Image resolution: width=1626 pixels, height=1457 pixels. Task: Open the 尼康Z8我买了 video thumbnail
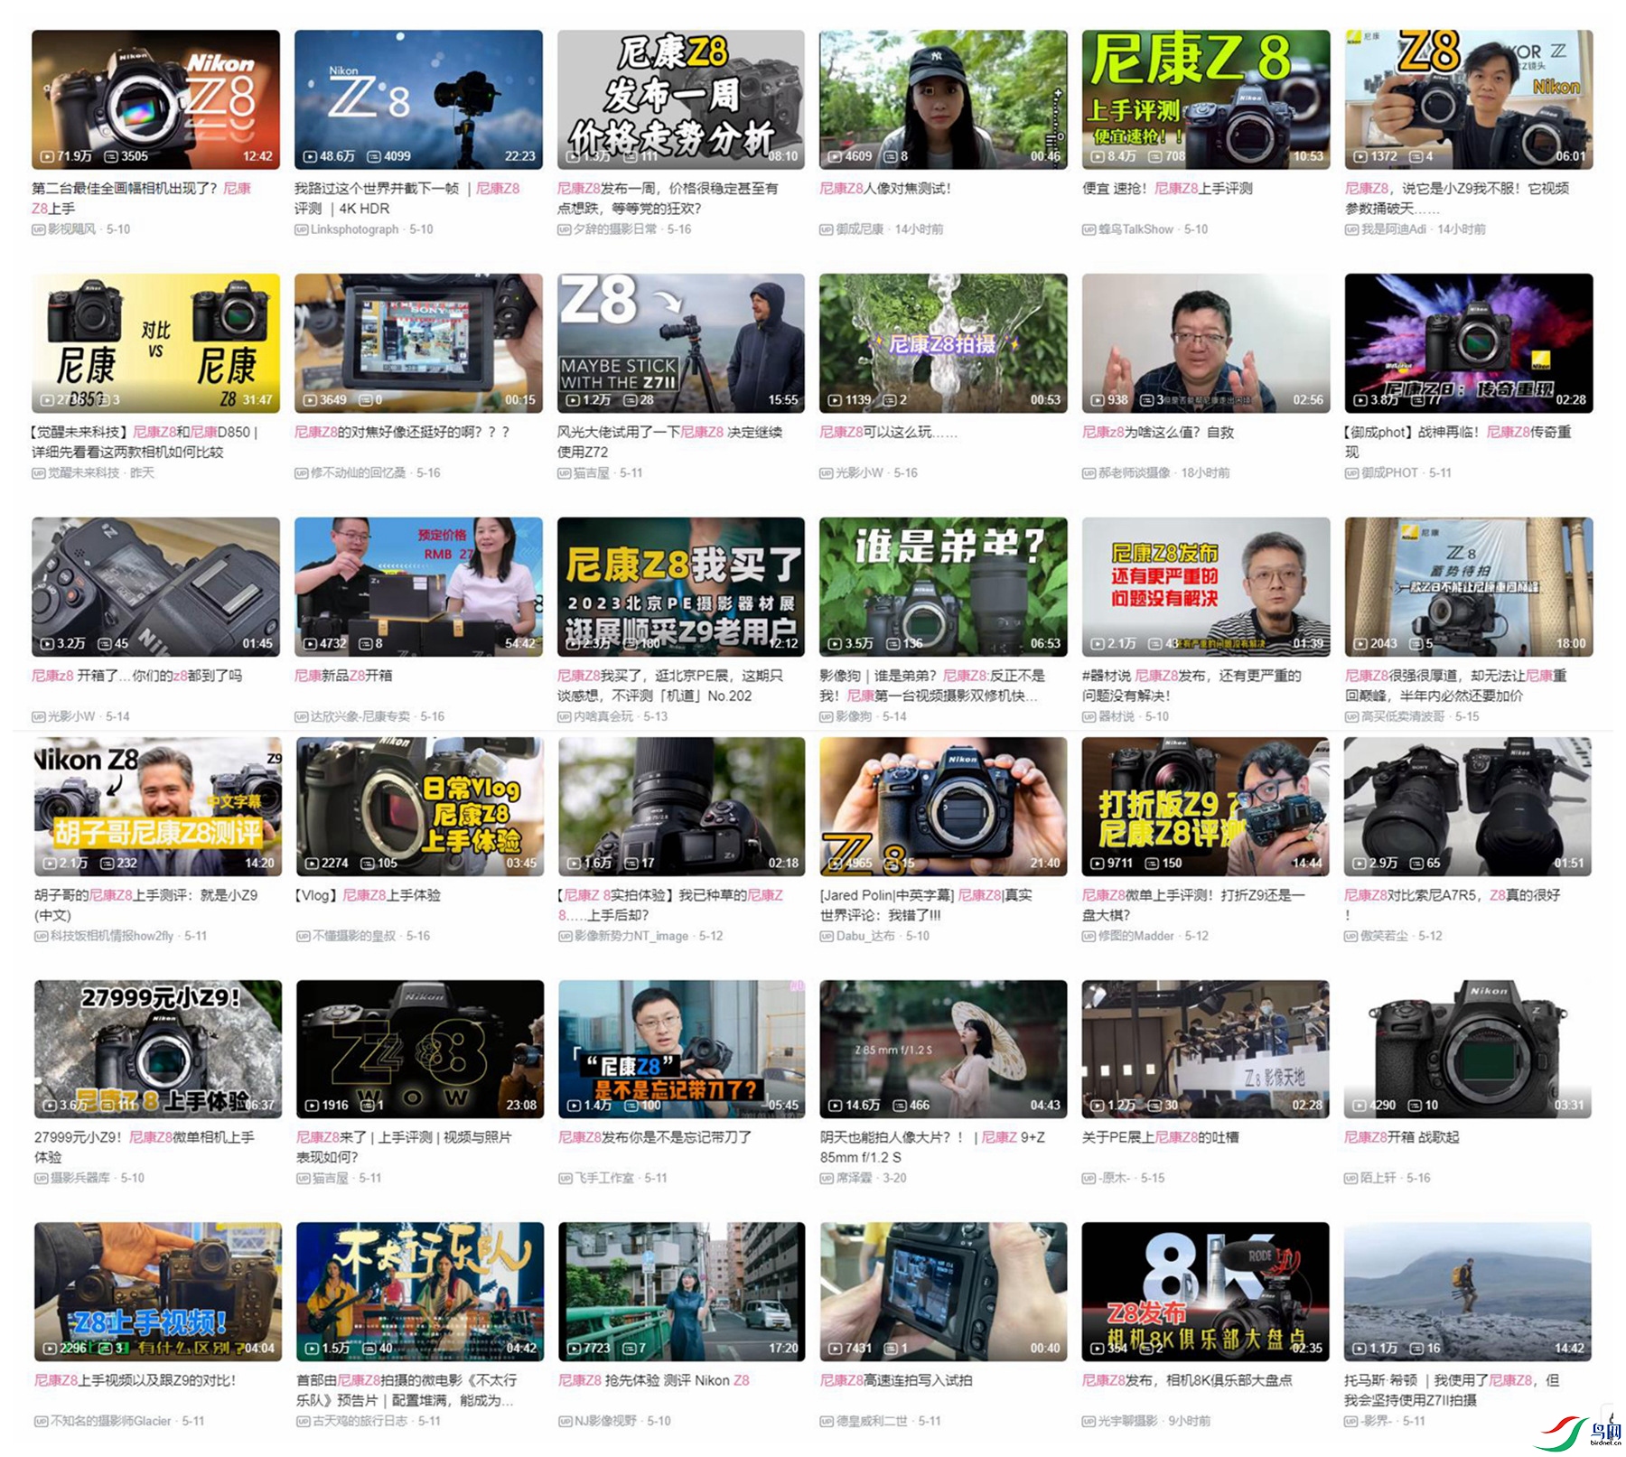[680, 586]
